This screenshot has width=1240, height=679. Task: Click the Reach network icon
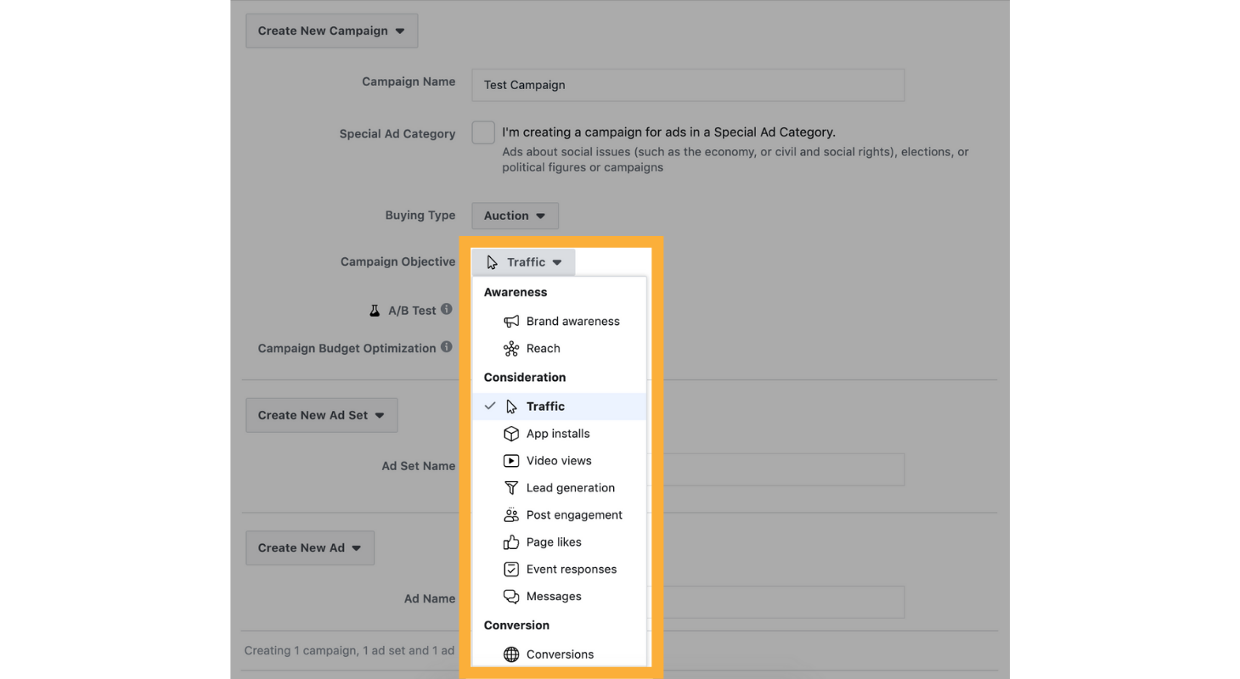511,348
